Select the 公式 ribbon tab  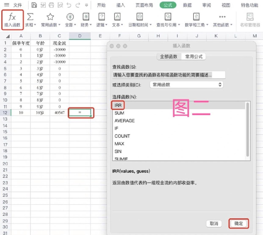pyautogui.click(x=168, y=5)
